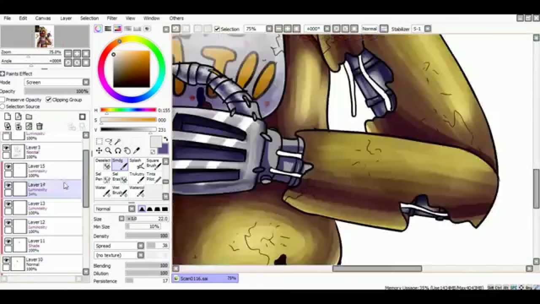Select the Square Brush tool

point(154,164)
